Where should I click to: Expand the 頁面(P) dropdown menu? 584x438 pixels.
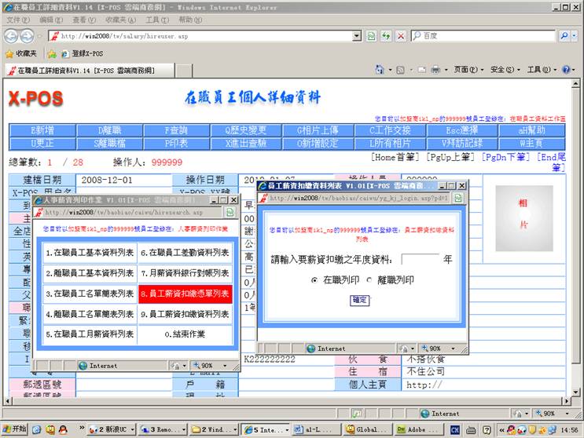[468, 70]
